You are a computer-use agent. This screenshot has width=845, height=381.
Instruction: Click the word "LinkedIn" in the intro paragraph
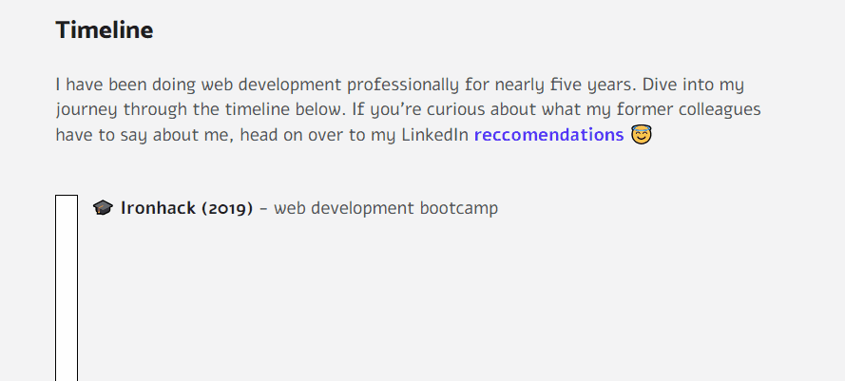click(x=435, y=135)
